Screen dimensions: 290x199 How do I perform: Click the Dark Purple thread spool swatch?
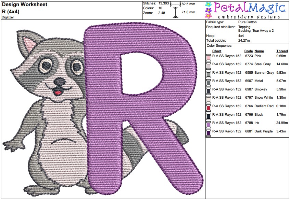[209, 133]
